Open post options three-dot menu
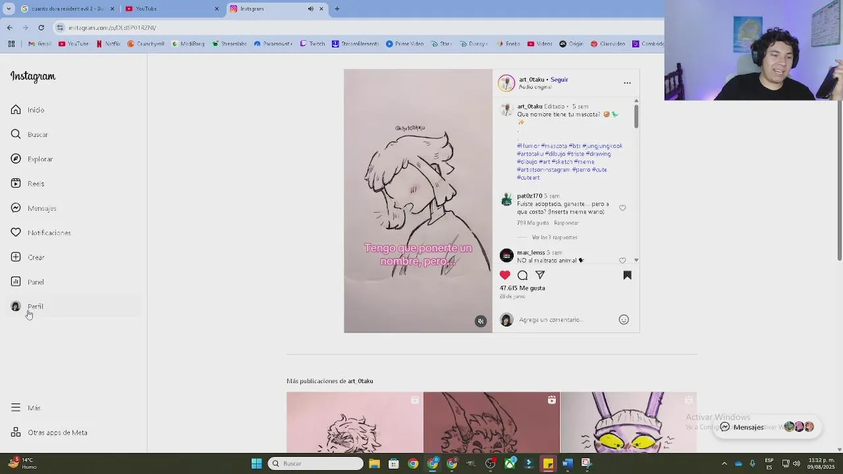Screen dimensions: 843x474 627,83
